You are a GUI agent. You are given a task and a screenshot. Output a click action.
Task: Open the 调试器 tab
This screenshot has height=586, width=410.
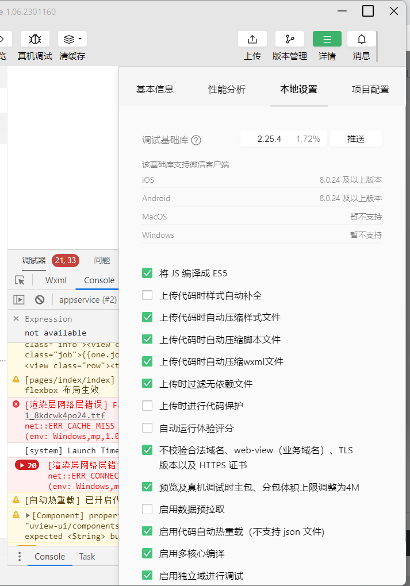34,260
